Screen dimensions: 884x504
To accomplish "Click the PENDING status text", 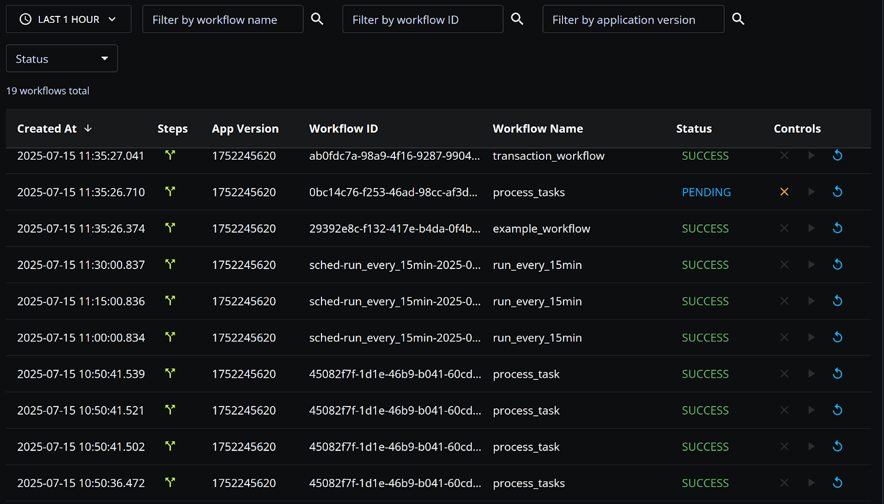I will pyautogui.click(x=706, y=192).
